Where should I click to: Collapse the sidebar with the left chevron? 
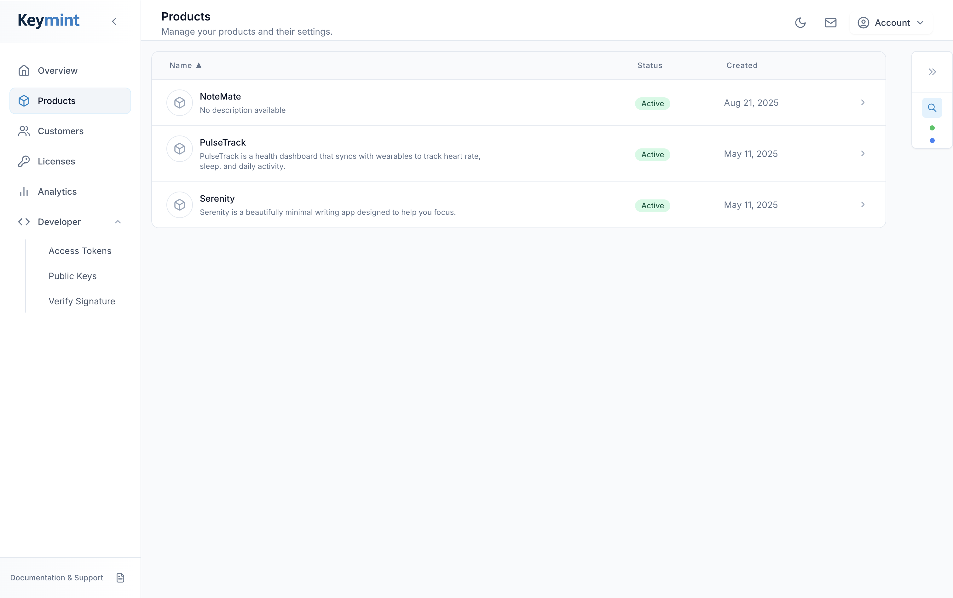[x=114, y=21]
